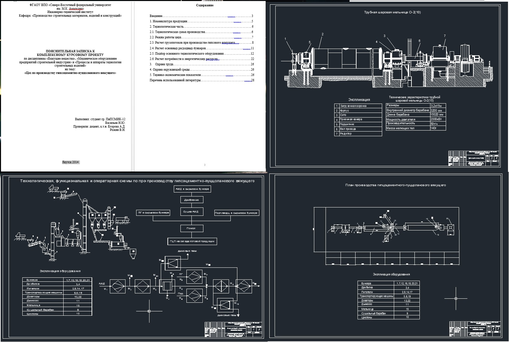Click the 'Содержание' heading on the contents page
This screenshot has height=342, width=509.
(x=205, y=5)
